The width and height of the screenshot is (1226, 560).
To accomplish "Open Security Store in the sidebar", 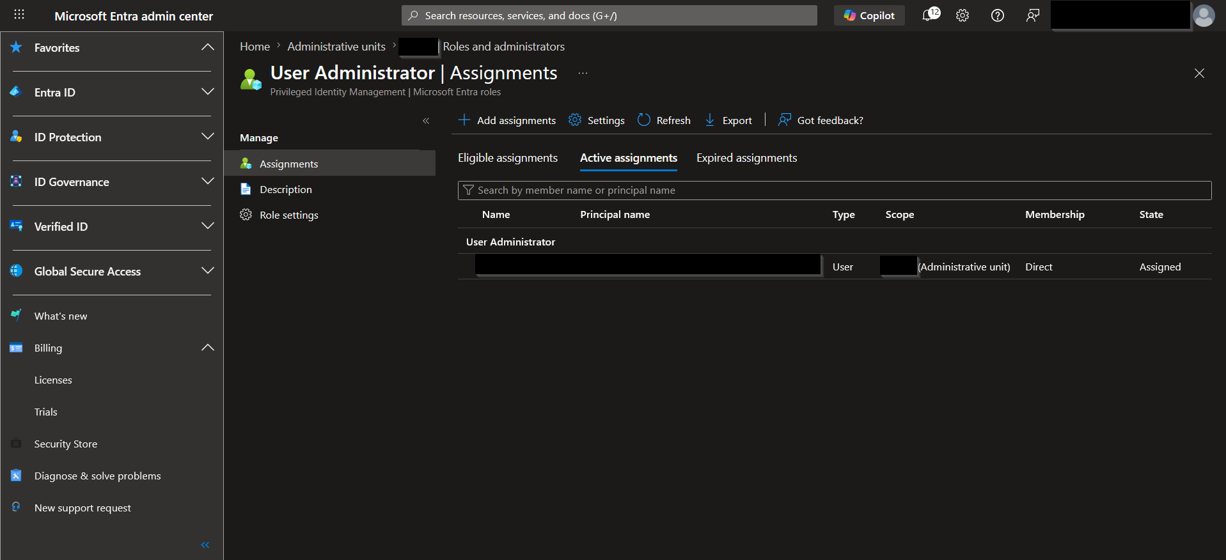I will click(x=66, y=444).
